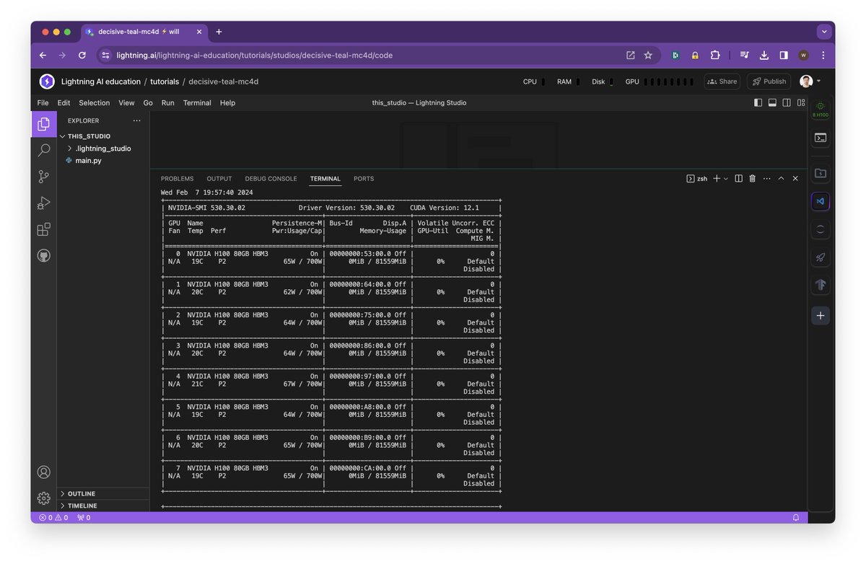Open the Extensions view
Viewport: 866px width, 564px height.
(44, 229)
